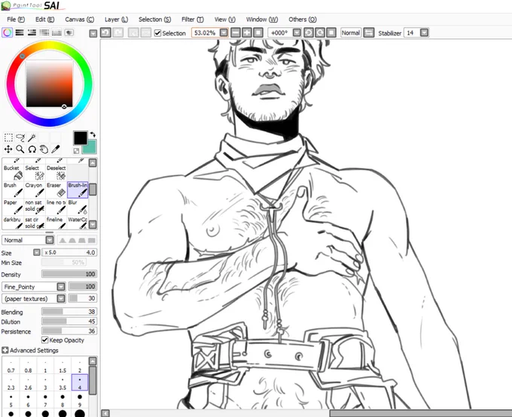Open the zoom percentage dropdown
The width and height of the screenshot is (512, 417).
pyautogui.click(x=224, y=32)
